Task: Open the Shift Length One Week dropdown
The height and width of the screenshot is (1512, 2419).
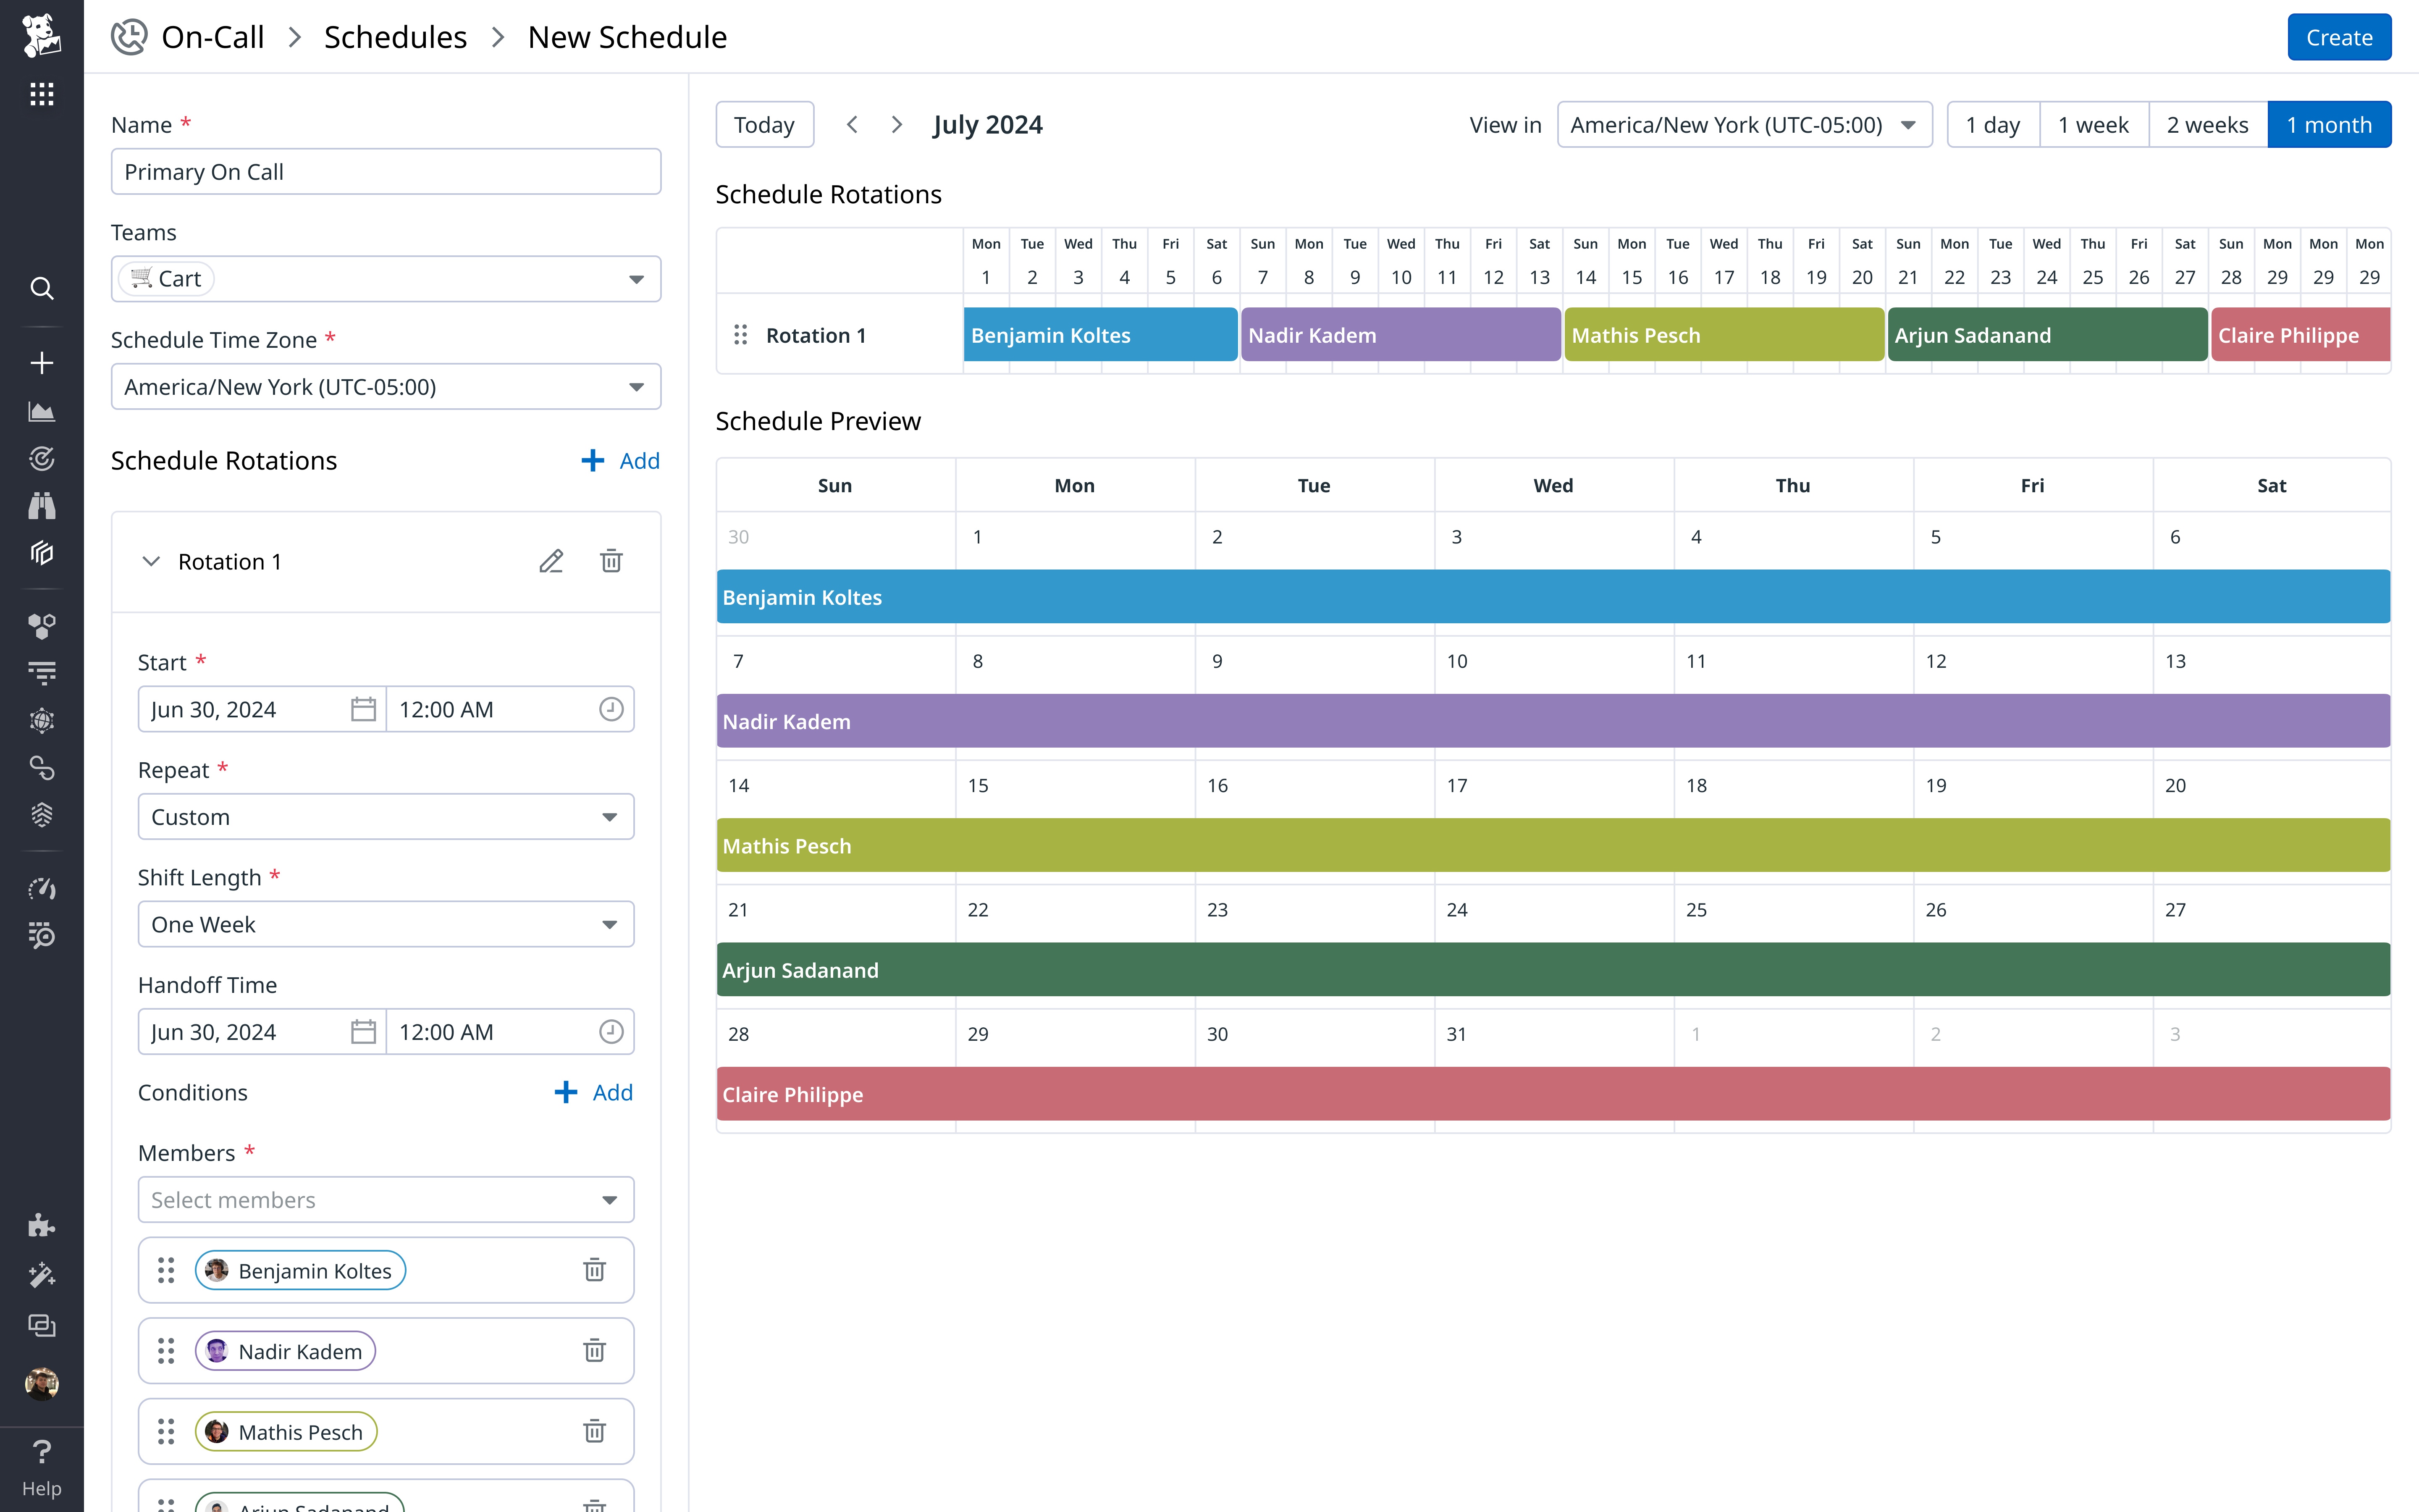Action: (385, 924)
